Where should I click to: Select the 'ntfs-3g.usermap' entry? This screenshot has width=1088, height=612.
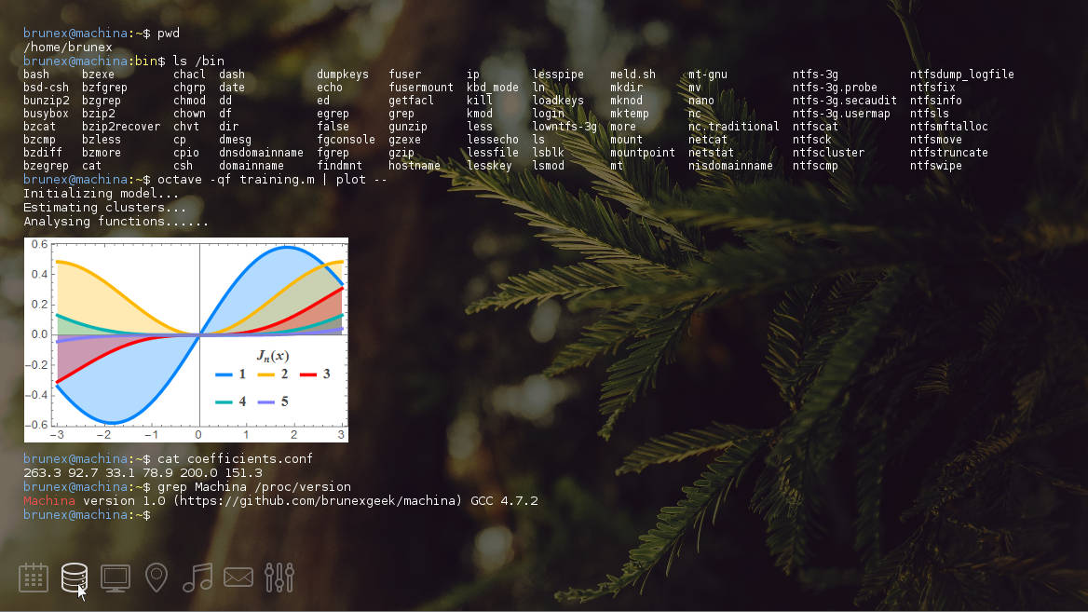coord(842,114)
